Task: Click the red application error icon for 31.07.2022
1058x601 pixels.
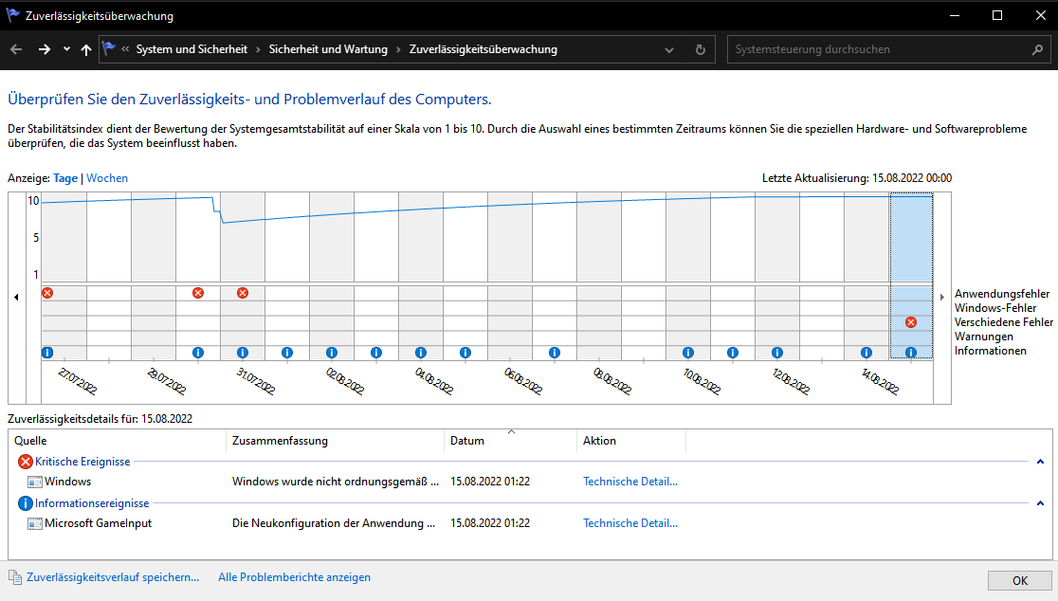Action: (x=243, y=293)
